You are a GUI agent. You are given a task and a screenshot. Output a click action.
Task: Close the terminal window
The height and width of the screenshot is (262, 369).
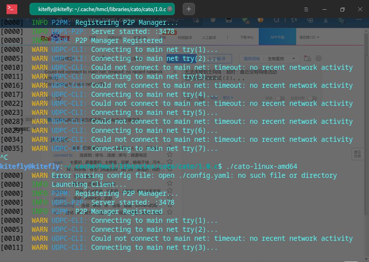click(x=360, y=9)
